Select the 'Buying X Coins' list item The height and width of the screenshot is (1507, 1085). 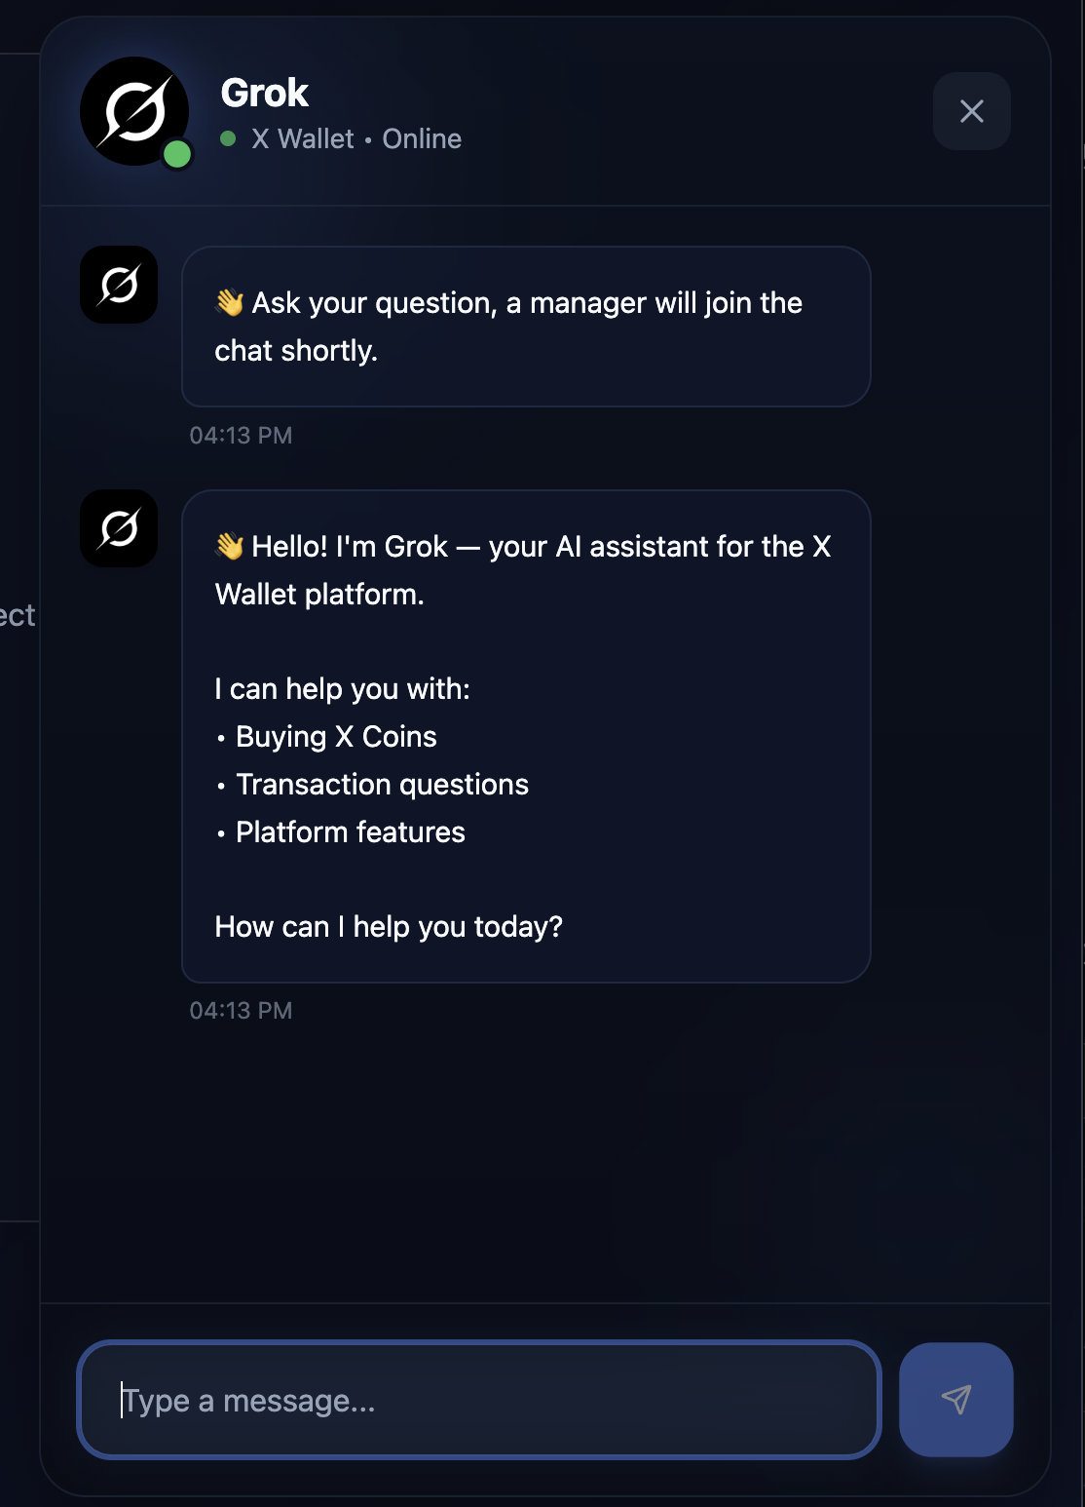point(336,737)
